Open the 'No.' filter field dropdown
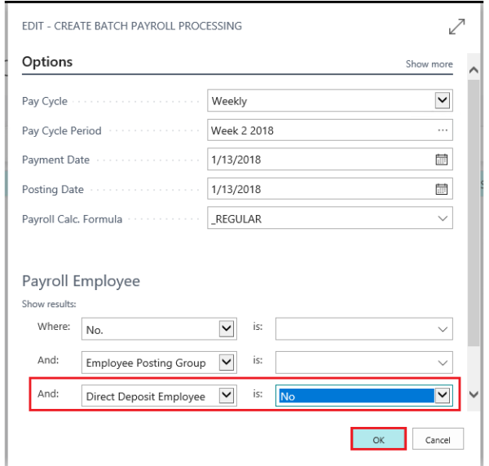This screenshot has height=466, width=489. [x=227, y=328]
